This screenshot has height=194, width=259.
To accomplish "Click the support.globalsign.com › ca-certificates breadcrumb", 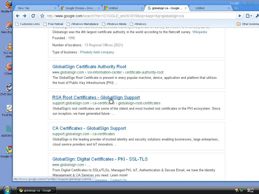I will (x=83, y=134).
